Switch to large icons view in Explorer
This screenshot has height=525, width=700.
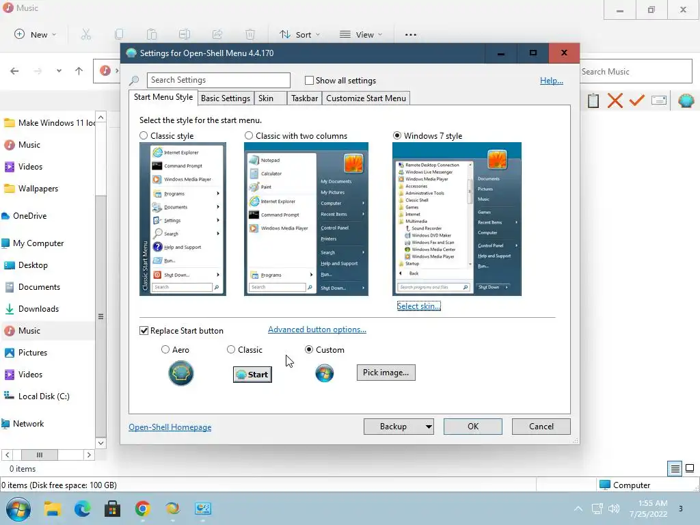pos(690,468)
